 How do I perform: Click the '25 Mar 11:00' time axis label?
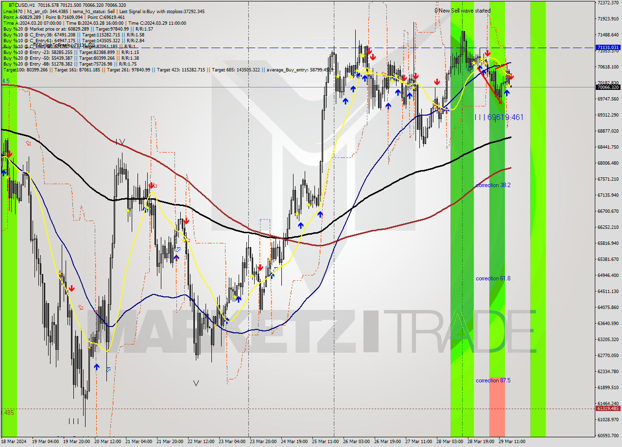click(x=326, y=442)
